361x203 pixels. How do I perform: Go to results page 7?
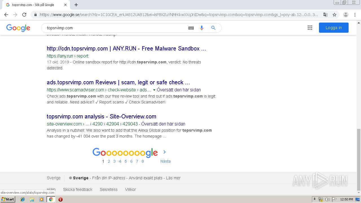point(137,161)
